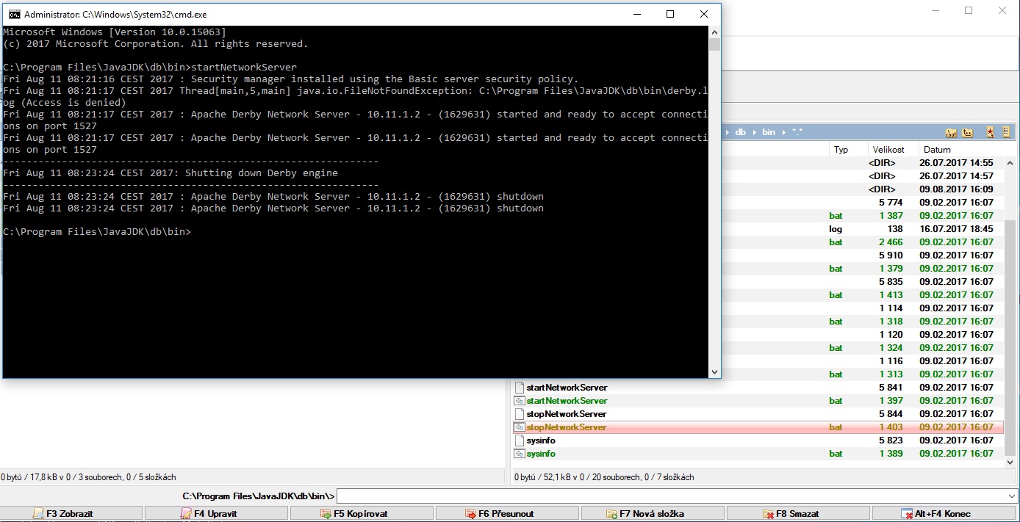This screenshot has height=522, width=1020.
Task: Sort by Velikost column header
Action: (x=891, y=150)
